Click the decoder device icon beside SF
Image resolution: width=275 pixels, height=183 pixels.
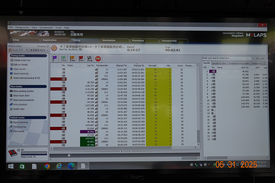tap(13, 153)
